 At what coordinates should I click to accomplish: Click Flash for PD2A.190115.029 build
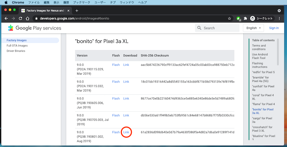coord(116,65)
